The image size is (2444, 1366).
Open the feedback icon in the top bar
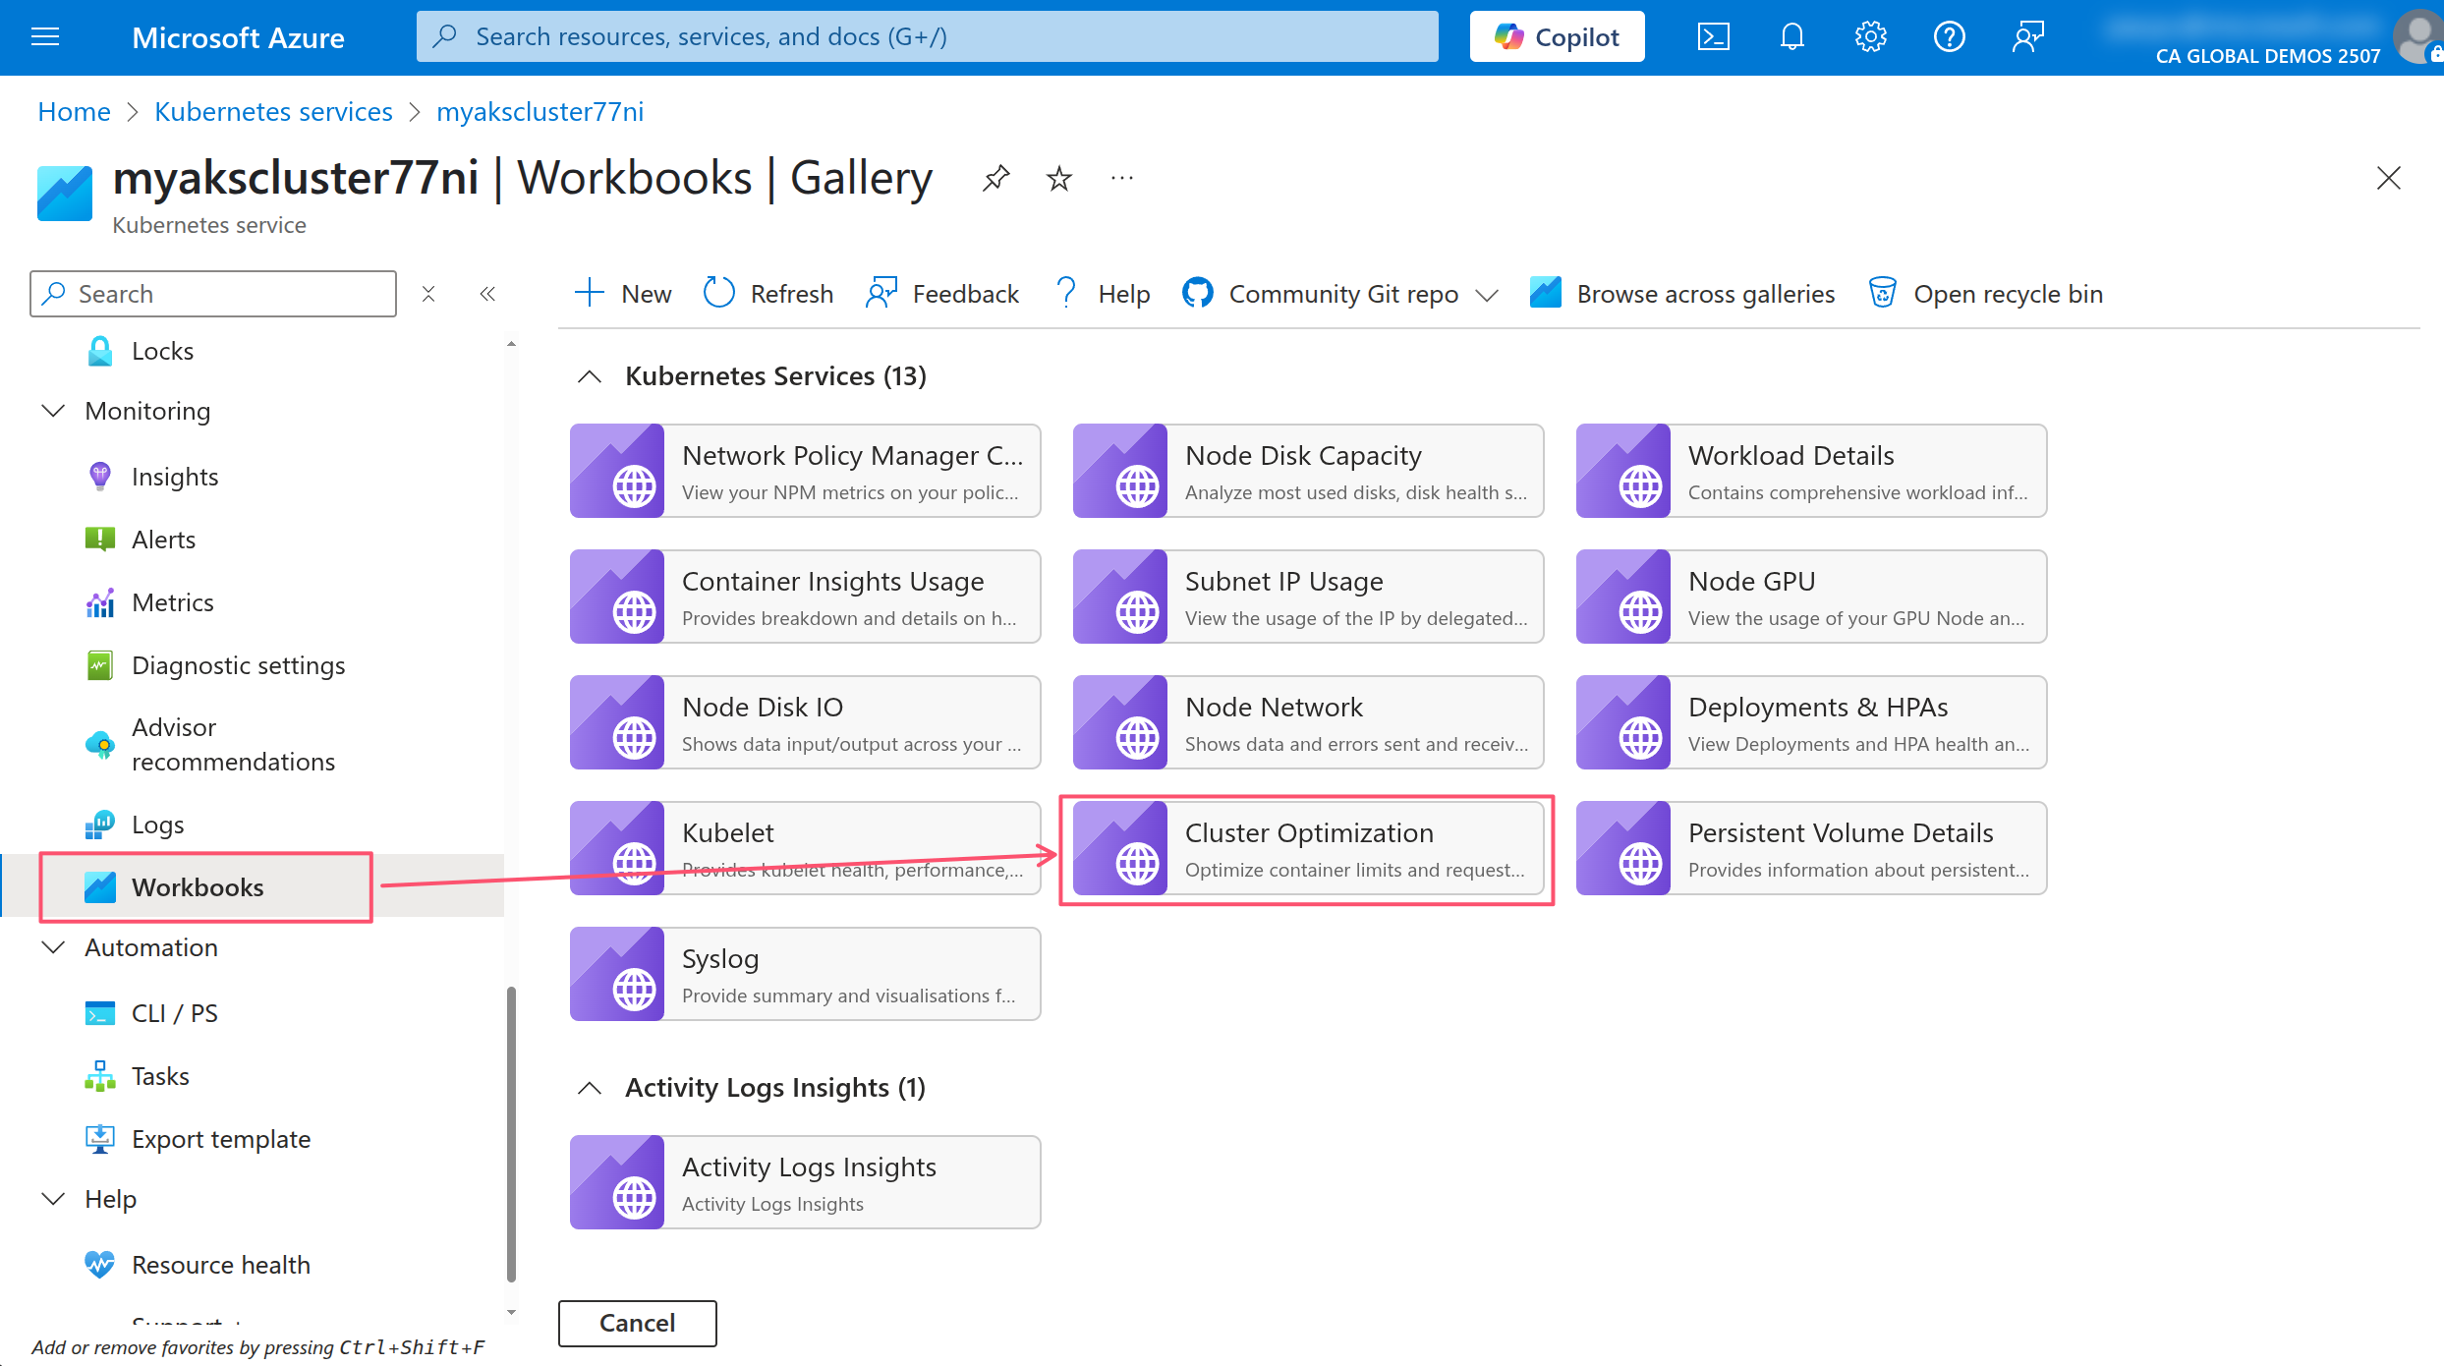[x=2027, y=37]
